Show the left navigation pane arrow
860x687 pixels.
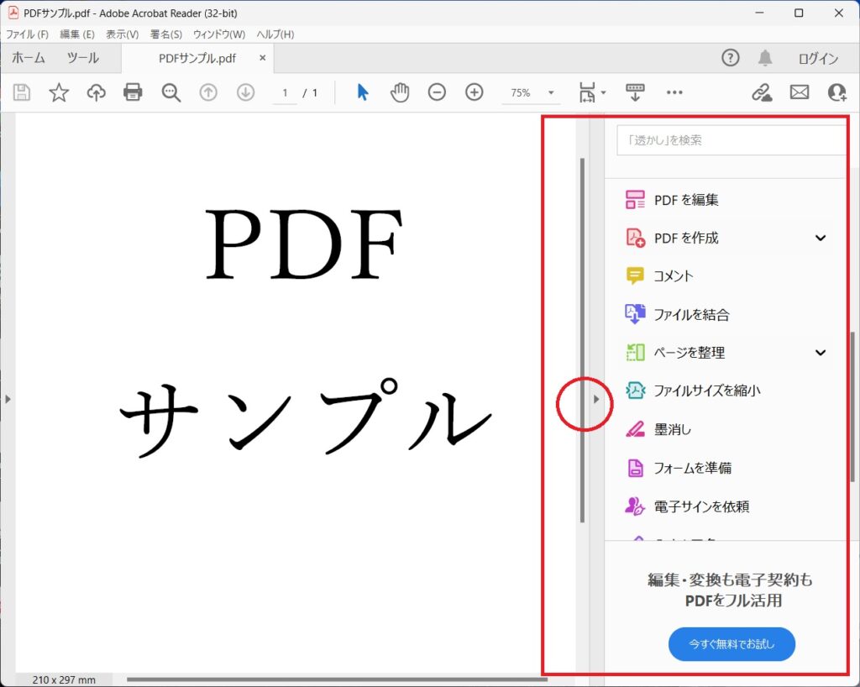[x=8, y=400]
